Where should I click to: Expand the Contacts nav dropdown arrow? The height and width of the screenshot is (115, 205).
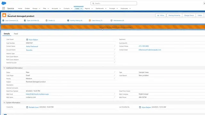point(72,9)
